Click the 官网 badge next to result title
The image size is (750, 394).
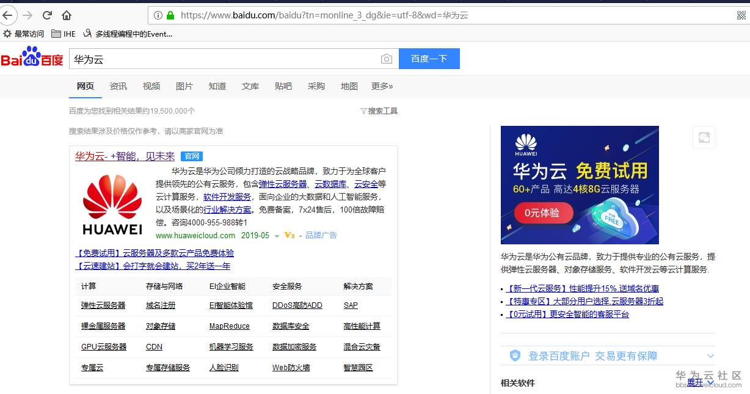[191, 156]
